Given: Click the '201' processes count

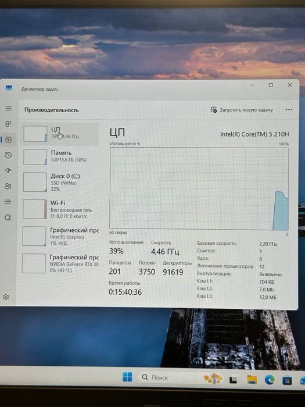Looking at the screenshot, I should pyautogui.click(x=114, y=272).
